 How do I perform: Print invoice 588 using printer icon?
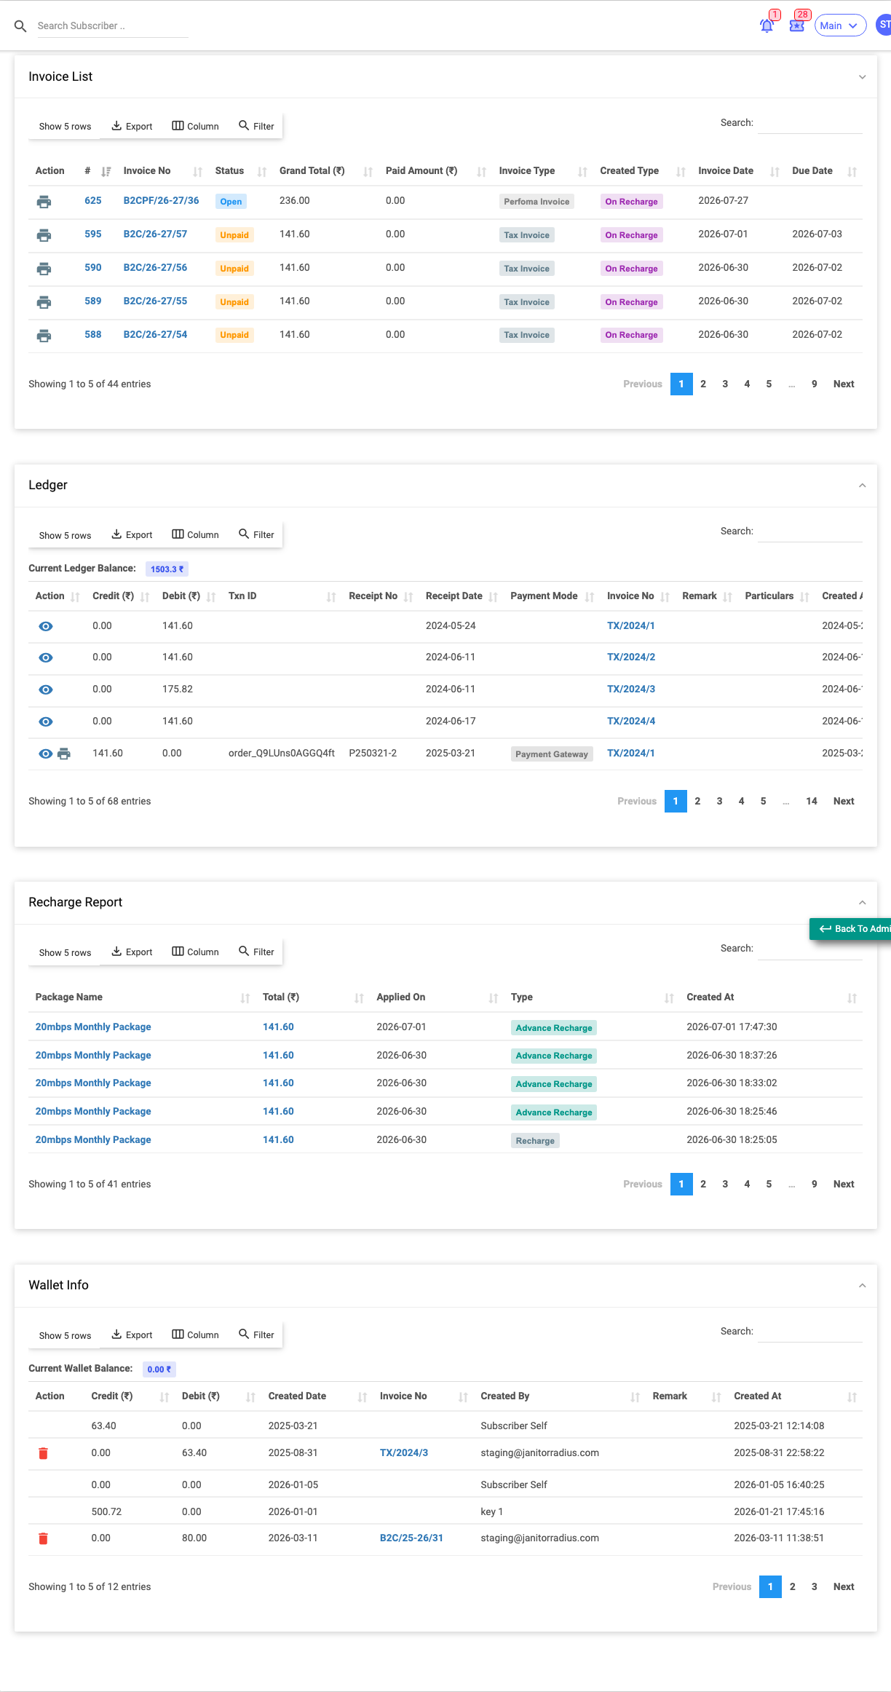pyautogui.click(x=44, y=336)
